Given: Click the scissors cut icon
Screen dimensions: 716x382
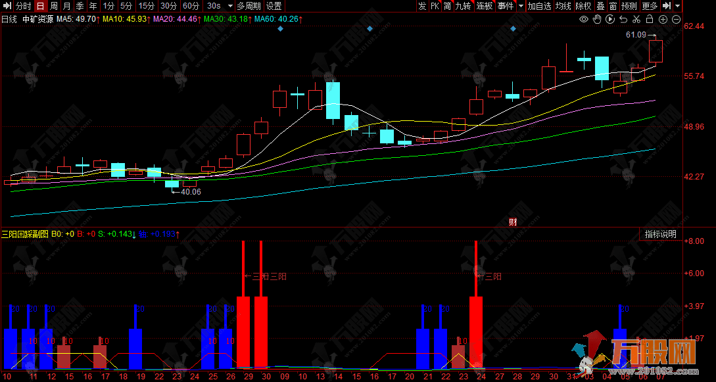Looking at the screenshot, I should click(636, 19).
